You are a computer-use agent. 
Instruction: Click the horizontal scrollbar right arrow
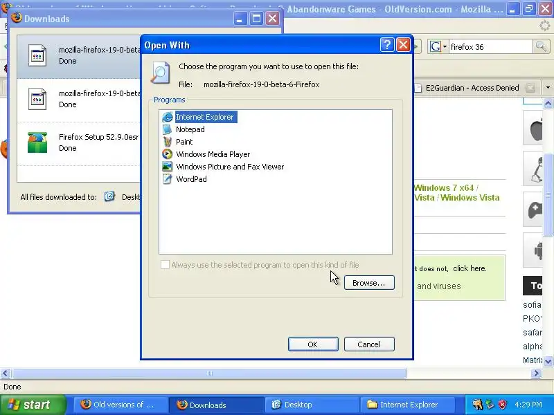[536, 373]
